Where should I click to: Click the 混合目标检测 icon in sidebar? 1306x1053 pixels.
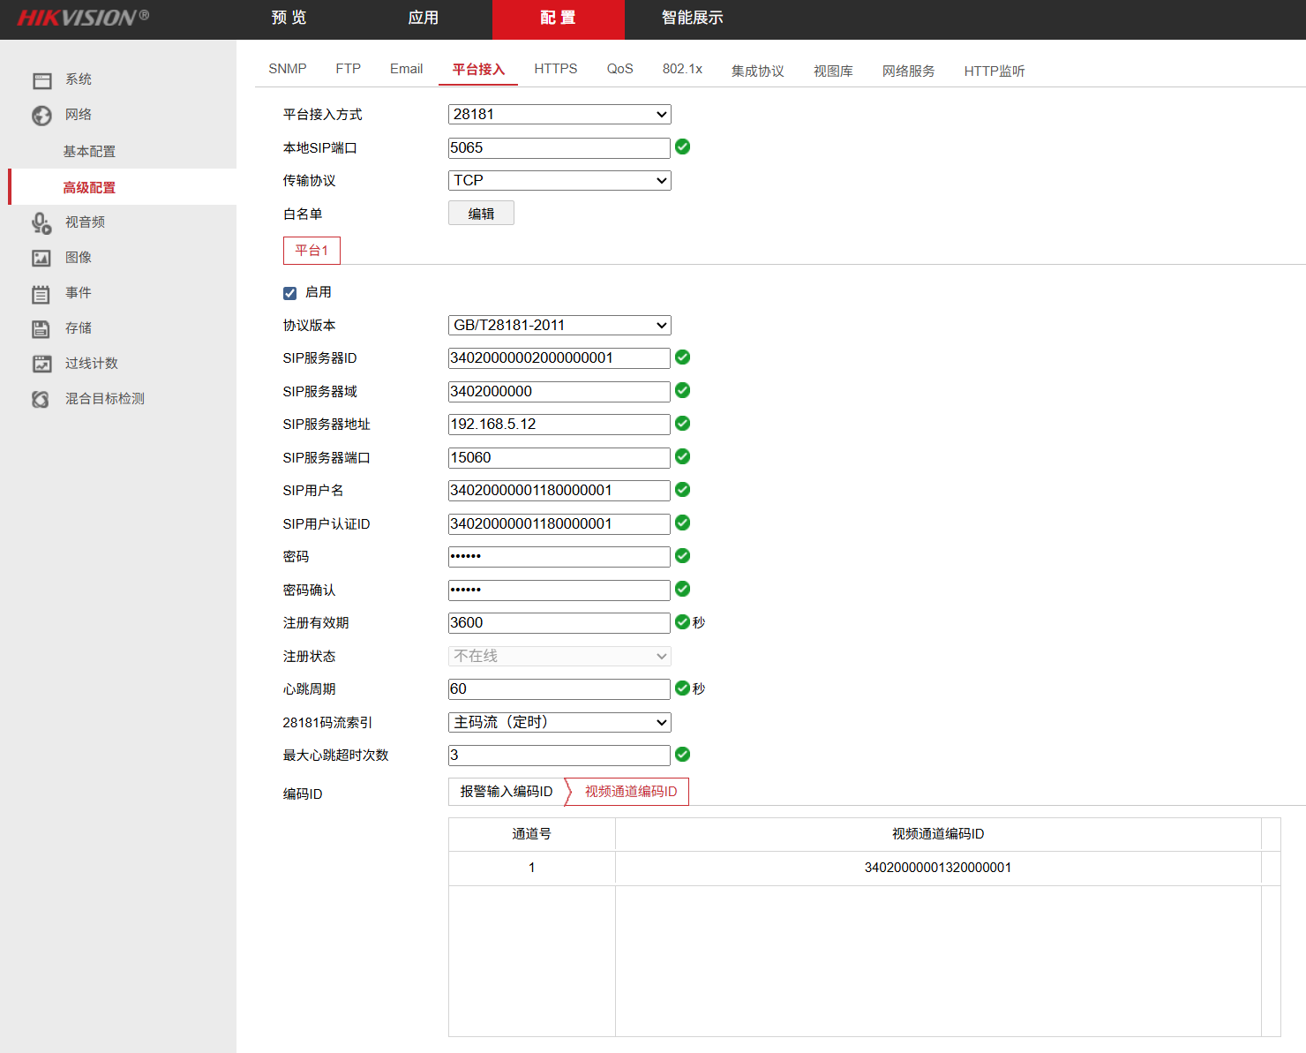(41, 399)
